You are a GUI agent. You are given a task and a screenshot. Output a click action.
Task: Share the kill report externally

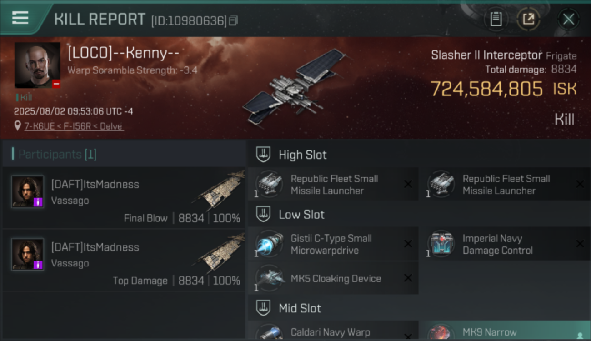(x=528, y=19)
